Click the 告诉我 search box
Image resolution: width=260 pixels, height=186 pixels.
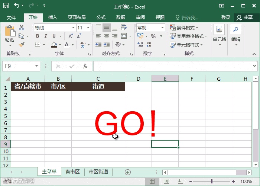pyautogui.click(x=187, y=17)
